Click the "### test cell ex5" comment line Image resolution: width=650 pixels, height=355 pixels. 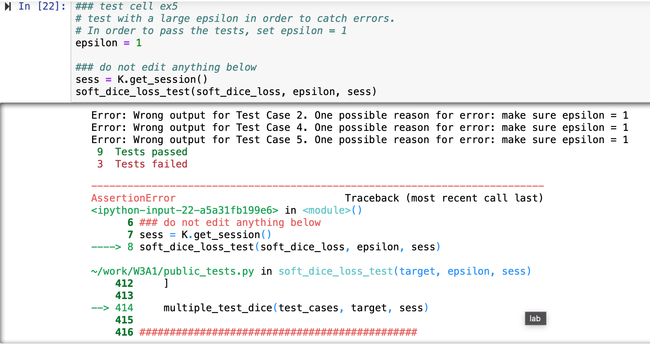126,6
